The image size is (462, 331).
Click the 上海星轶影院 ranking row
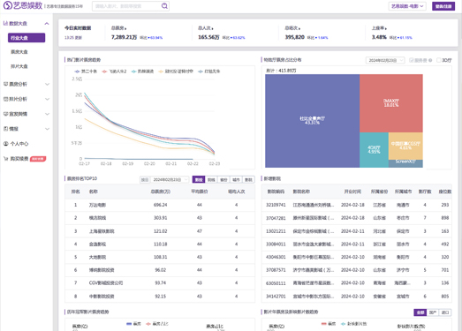(x=160, y=231)
